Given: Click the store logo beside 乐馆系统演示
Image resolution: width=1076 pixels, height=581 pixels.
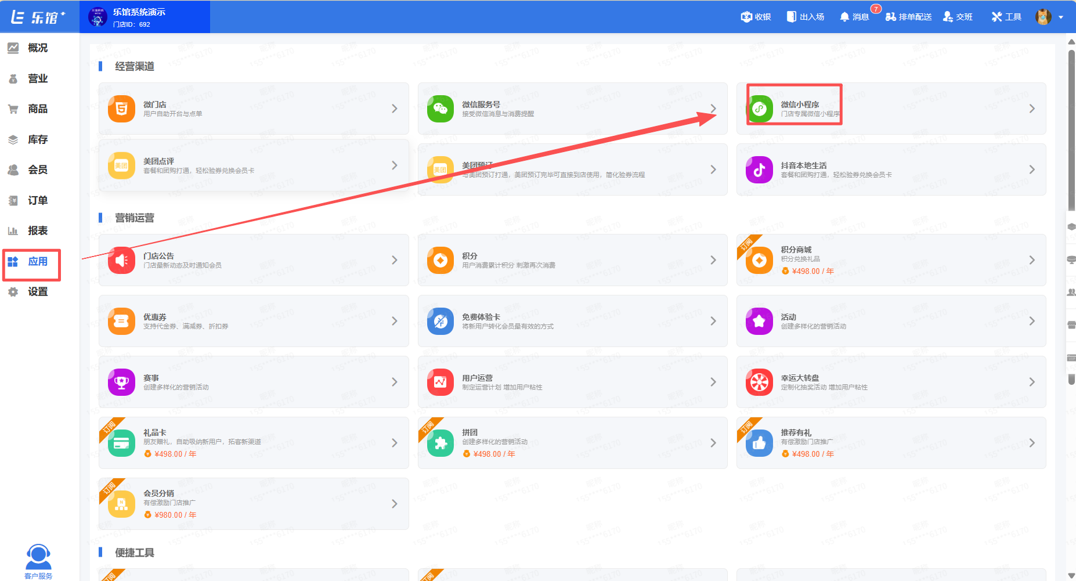Looking at the screenshot, I should (98, 17).
